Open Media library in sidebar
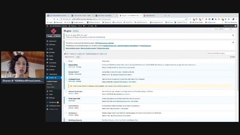Image resolution: width=240 pixels, height=135 pixels. point(51,56)
